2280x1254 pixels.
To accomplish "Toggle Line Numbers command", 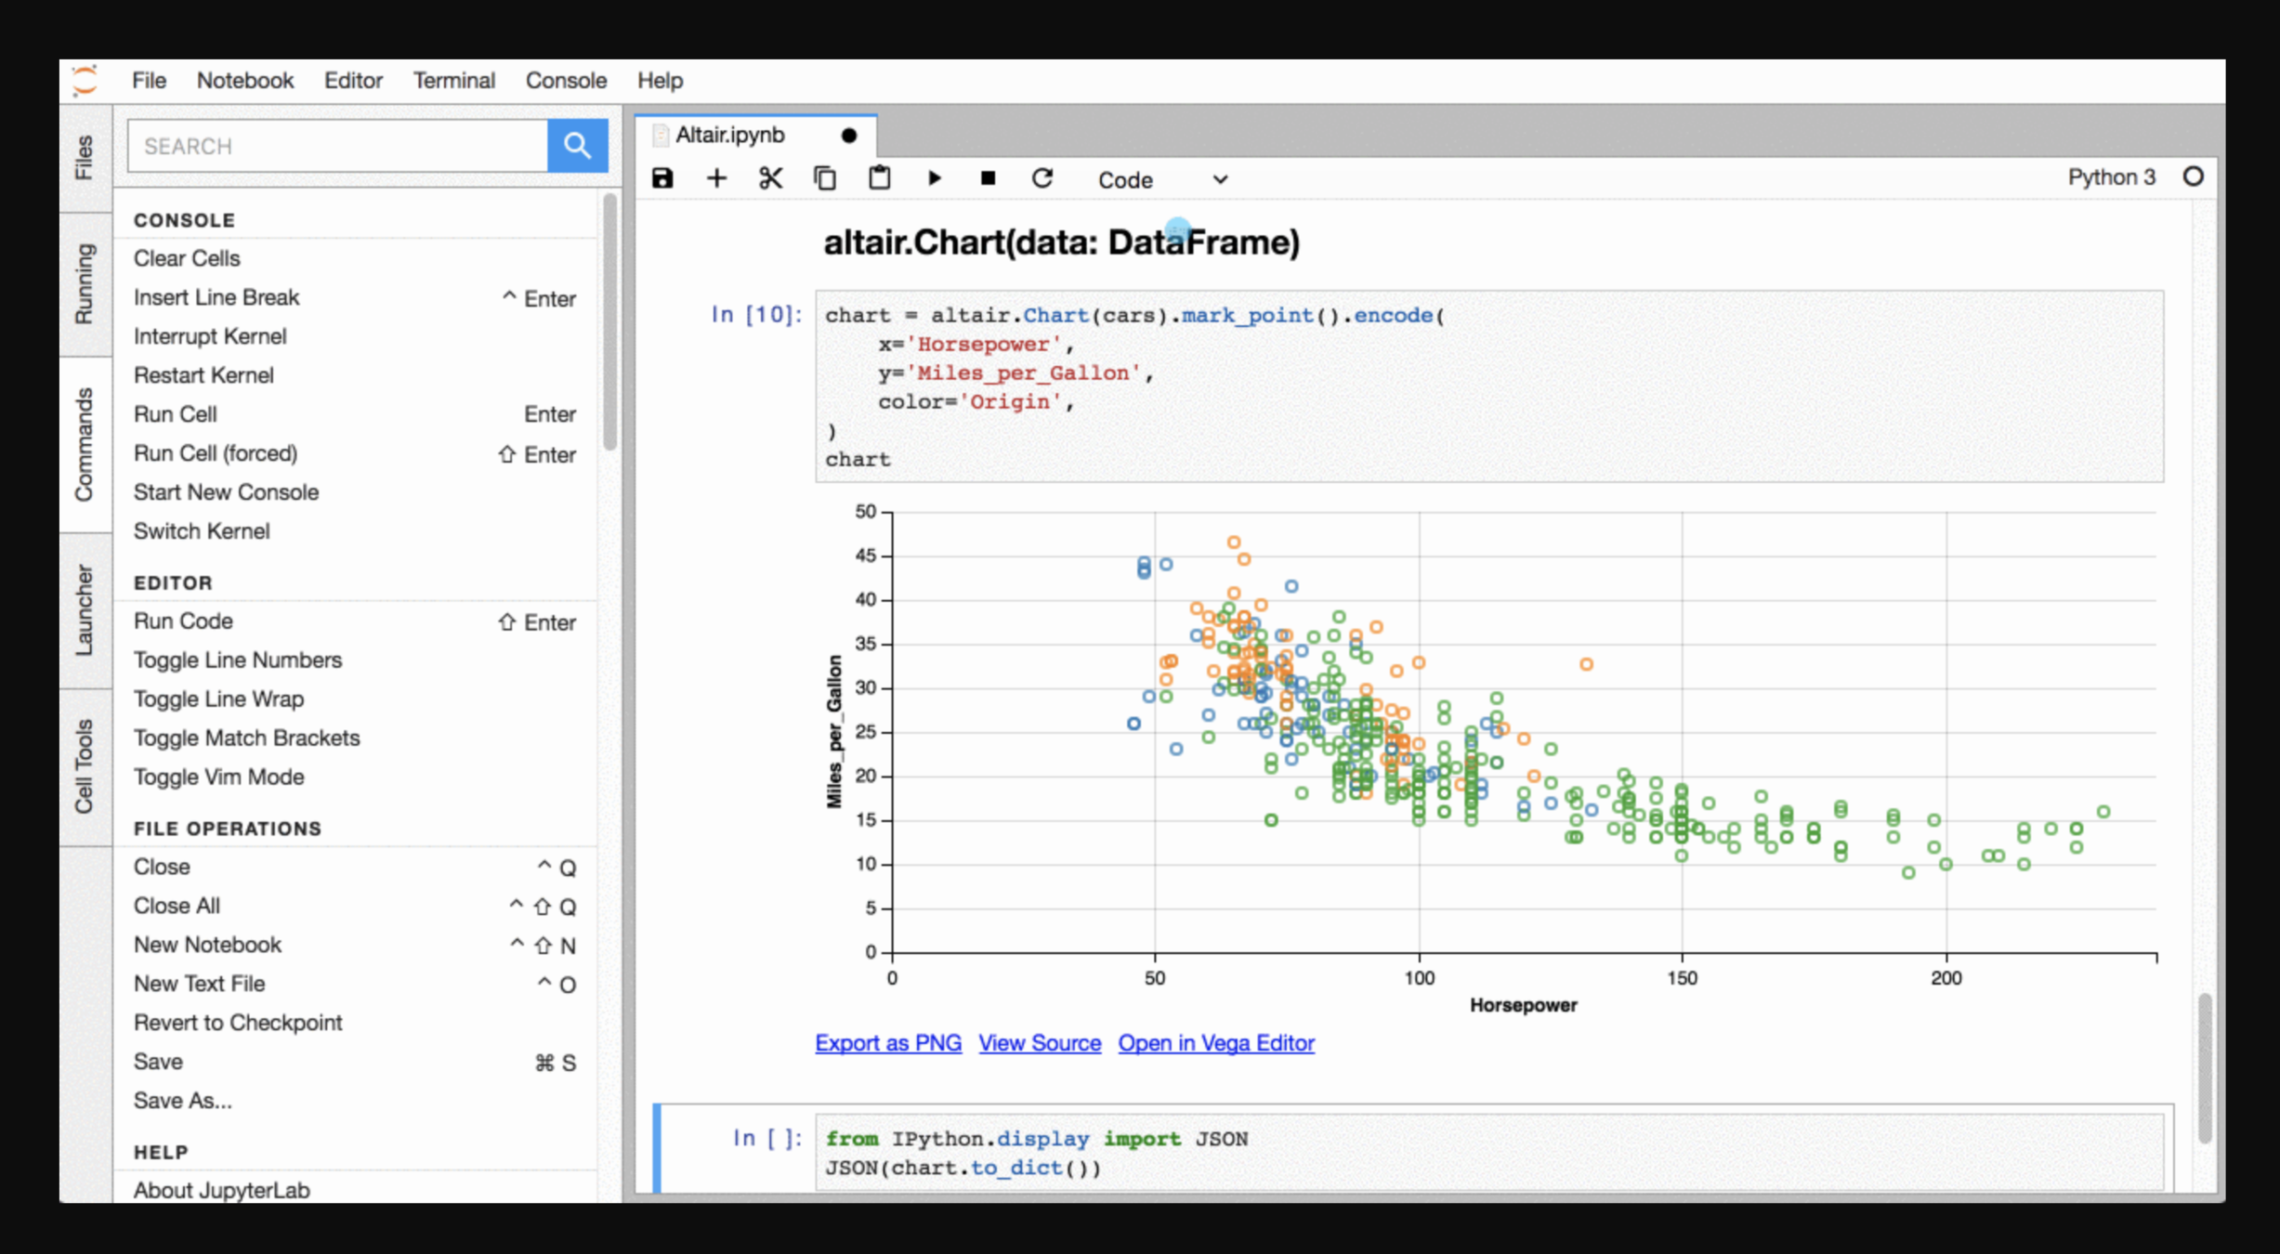I will tap(238, 660).
